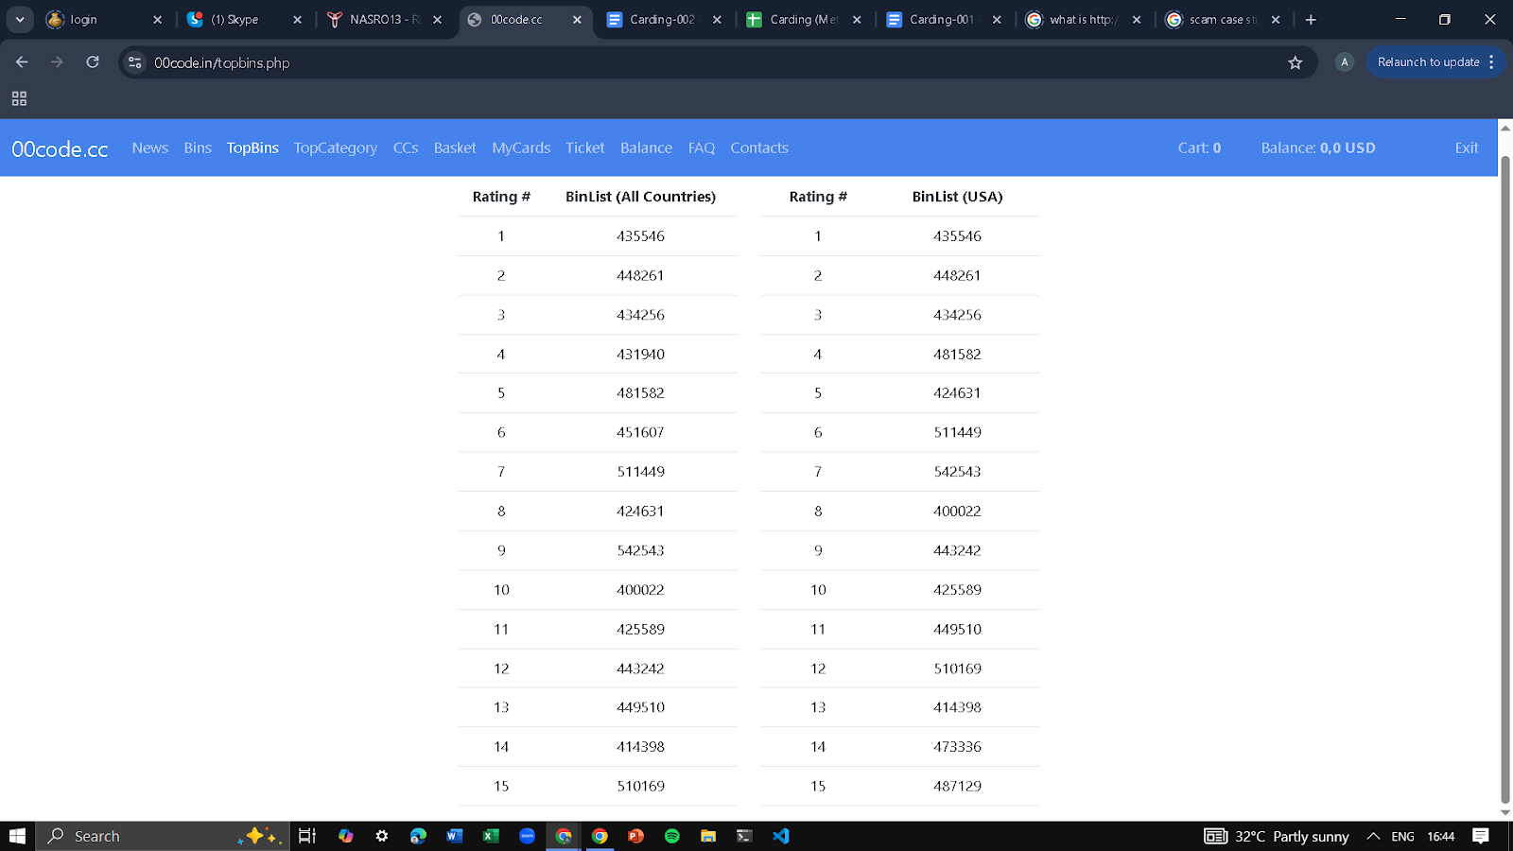Image resolution: width=1513 pixels, height=851 pixels.
Task: Click the address bar URL field
Action: (x=709, y=62)
